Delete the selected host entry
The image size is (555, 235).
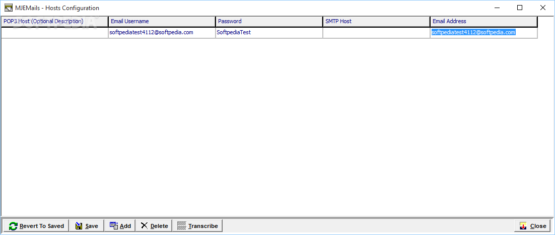154,226
